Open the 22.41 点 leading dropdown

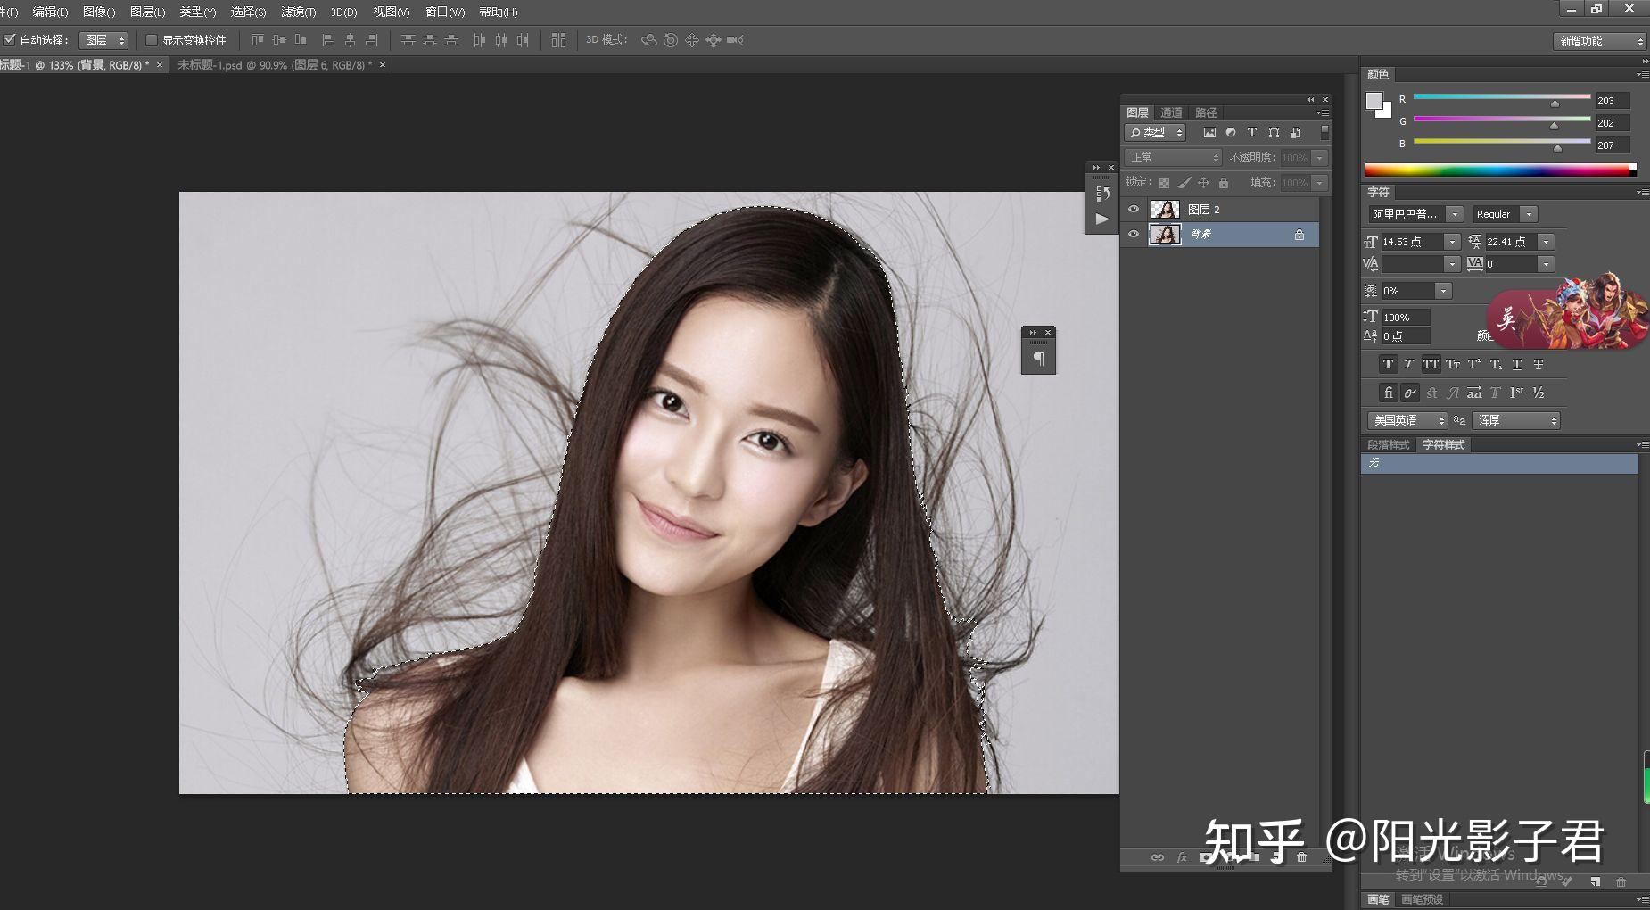pos(1547,242)
